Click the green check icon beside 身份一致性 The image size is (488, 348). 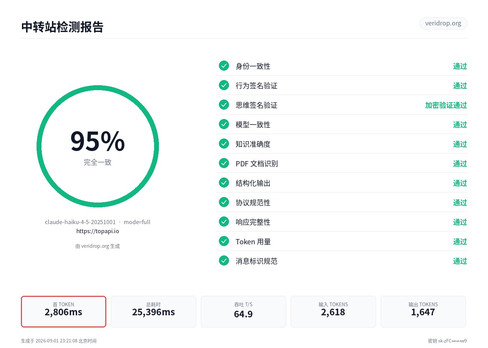click(x=224, y=66)
